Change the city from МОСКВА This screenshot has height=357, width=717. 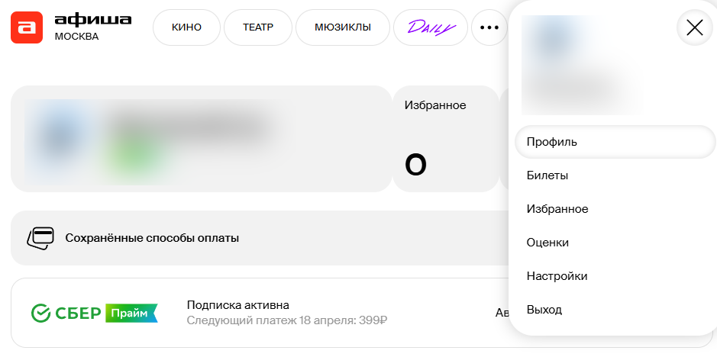pos(76,36)
